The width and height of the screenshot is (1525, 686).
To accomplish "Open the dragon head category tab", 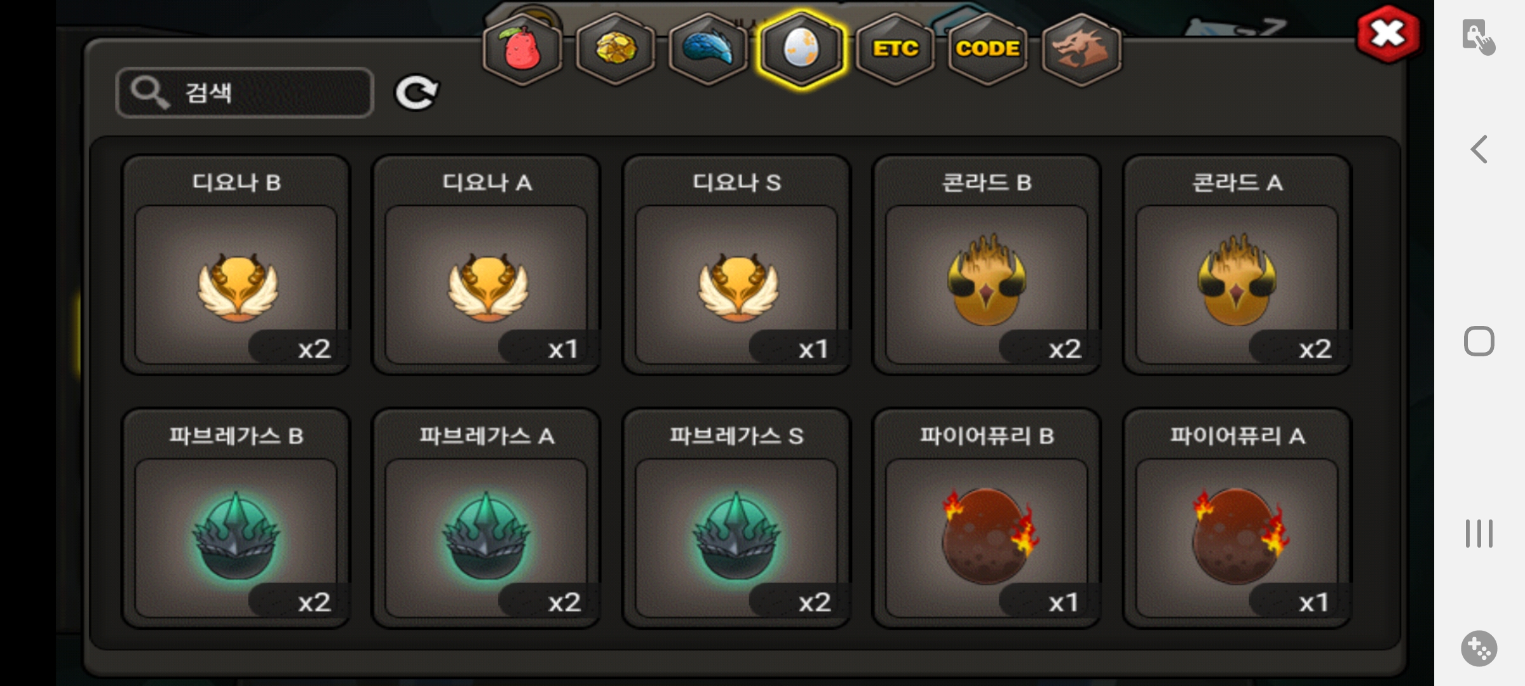I will tap(1081, 49).
